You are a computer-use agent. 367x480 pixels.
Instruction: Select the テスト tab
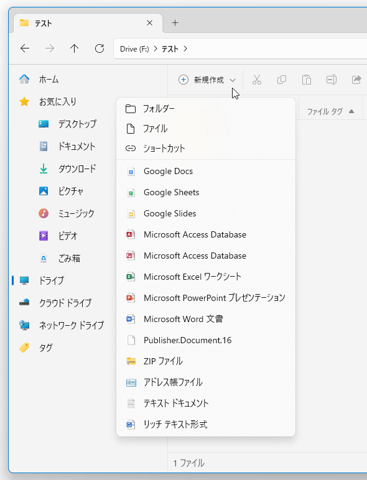pyautogui.click(x=88, y=23)
